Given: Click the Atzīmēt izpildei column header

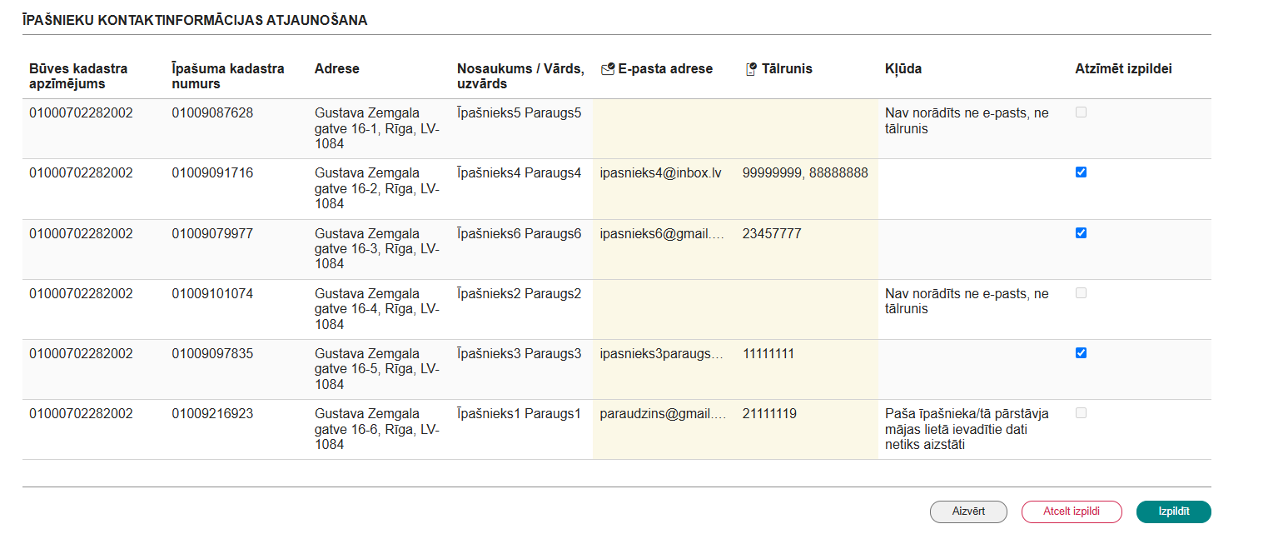Looking at the screenshot, I should coord(1123,69).
